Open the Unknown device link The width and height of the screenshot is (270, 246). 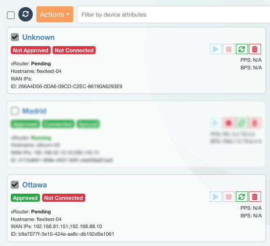pyautogui.click(x=39, y=37)
